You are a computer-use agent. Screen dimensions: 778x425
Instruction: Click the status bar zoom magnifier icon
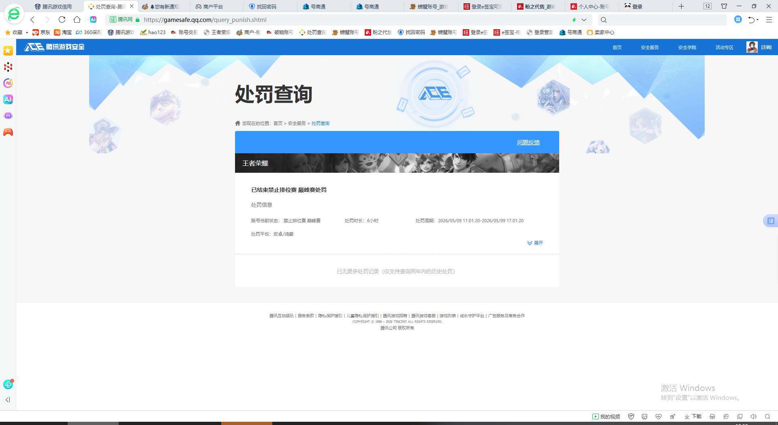767,416
